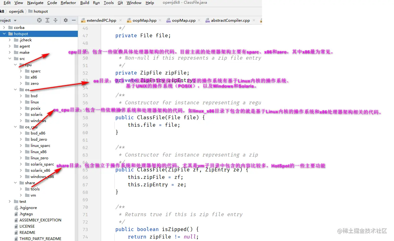Screen dimensions: 394x241
Task: Select the solaris folder under os
Action: [x=37, y=115]
